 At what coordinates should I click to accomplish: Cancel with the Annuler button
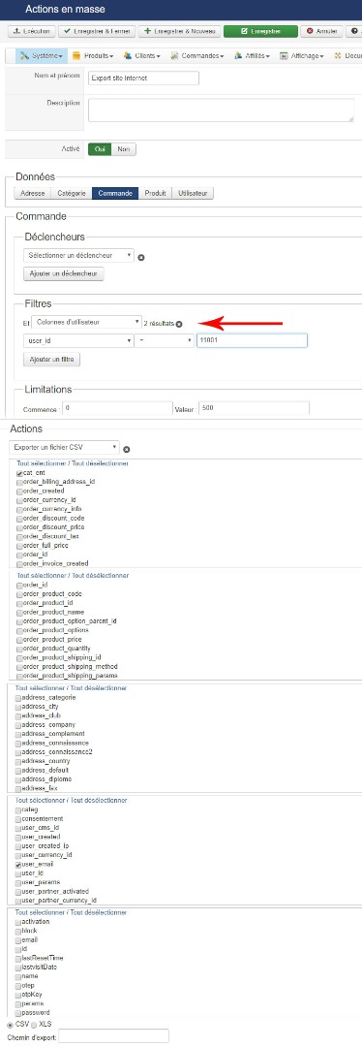coord(322,31)
